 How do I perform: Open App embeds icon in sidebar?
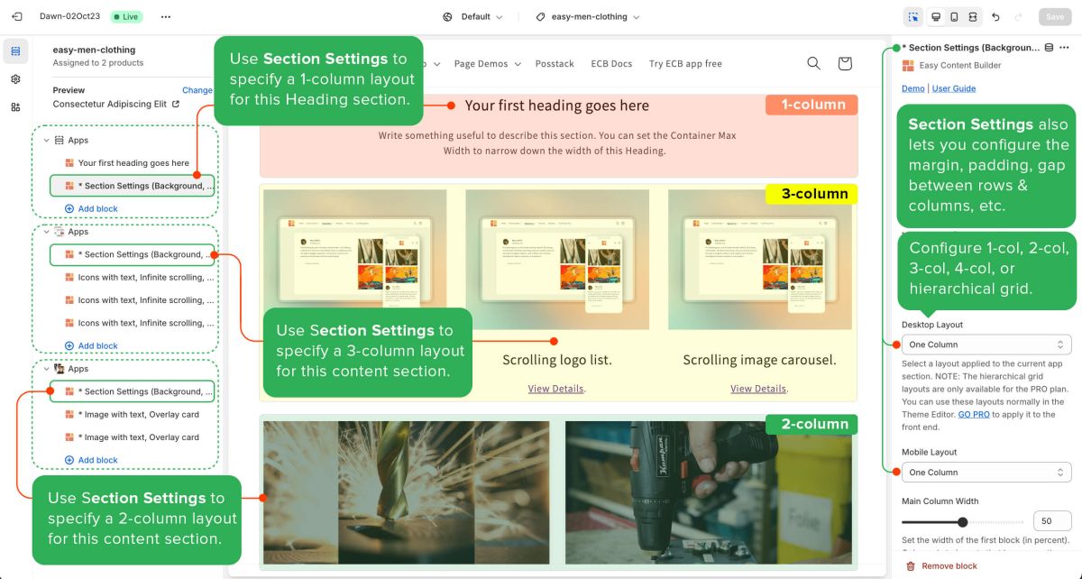[x=15, y=107]
